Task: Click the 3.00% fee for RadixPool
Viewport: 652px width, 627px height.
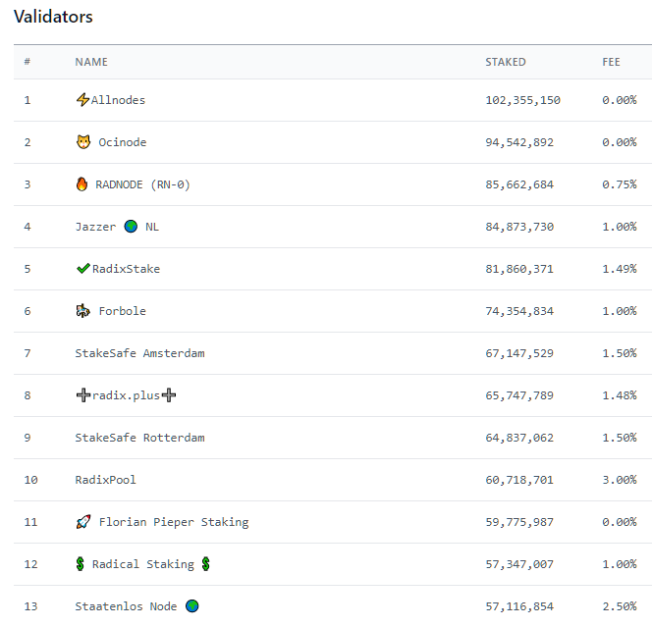Action: click(620, 480)
